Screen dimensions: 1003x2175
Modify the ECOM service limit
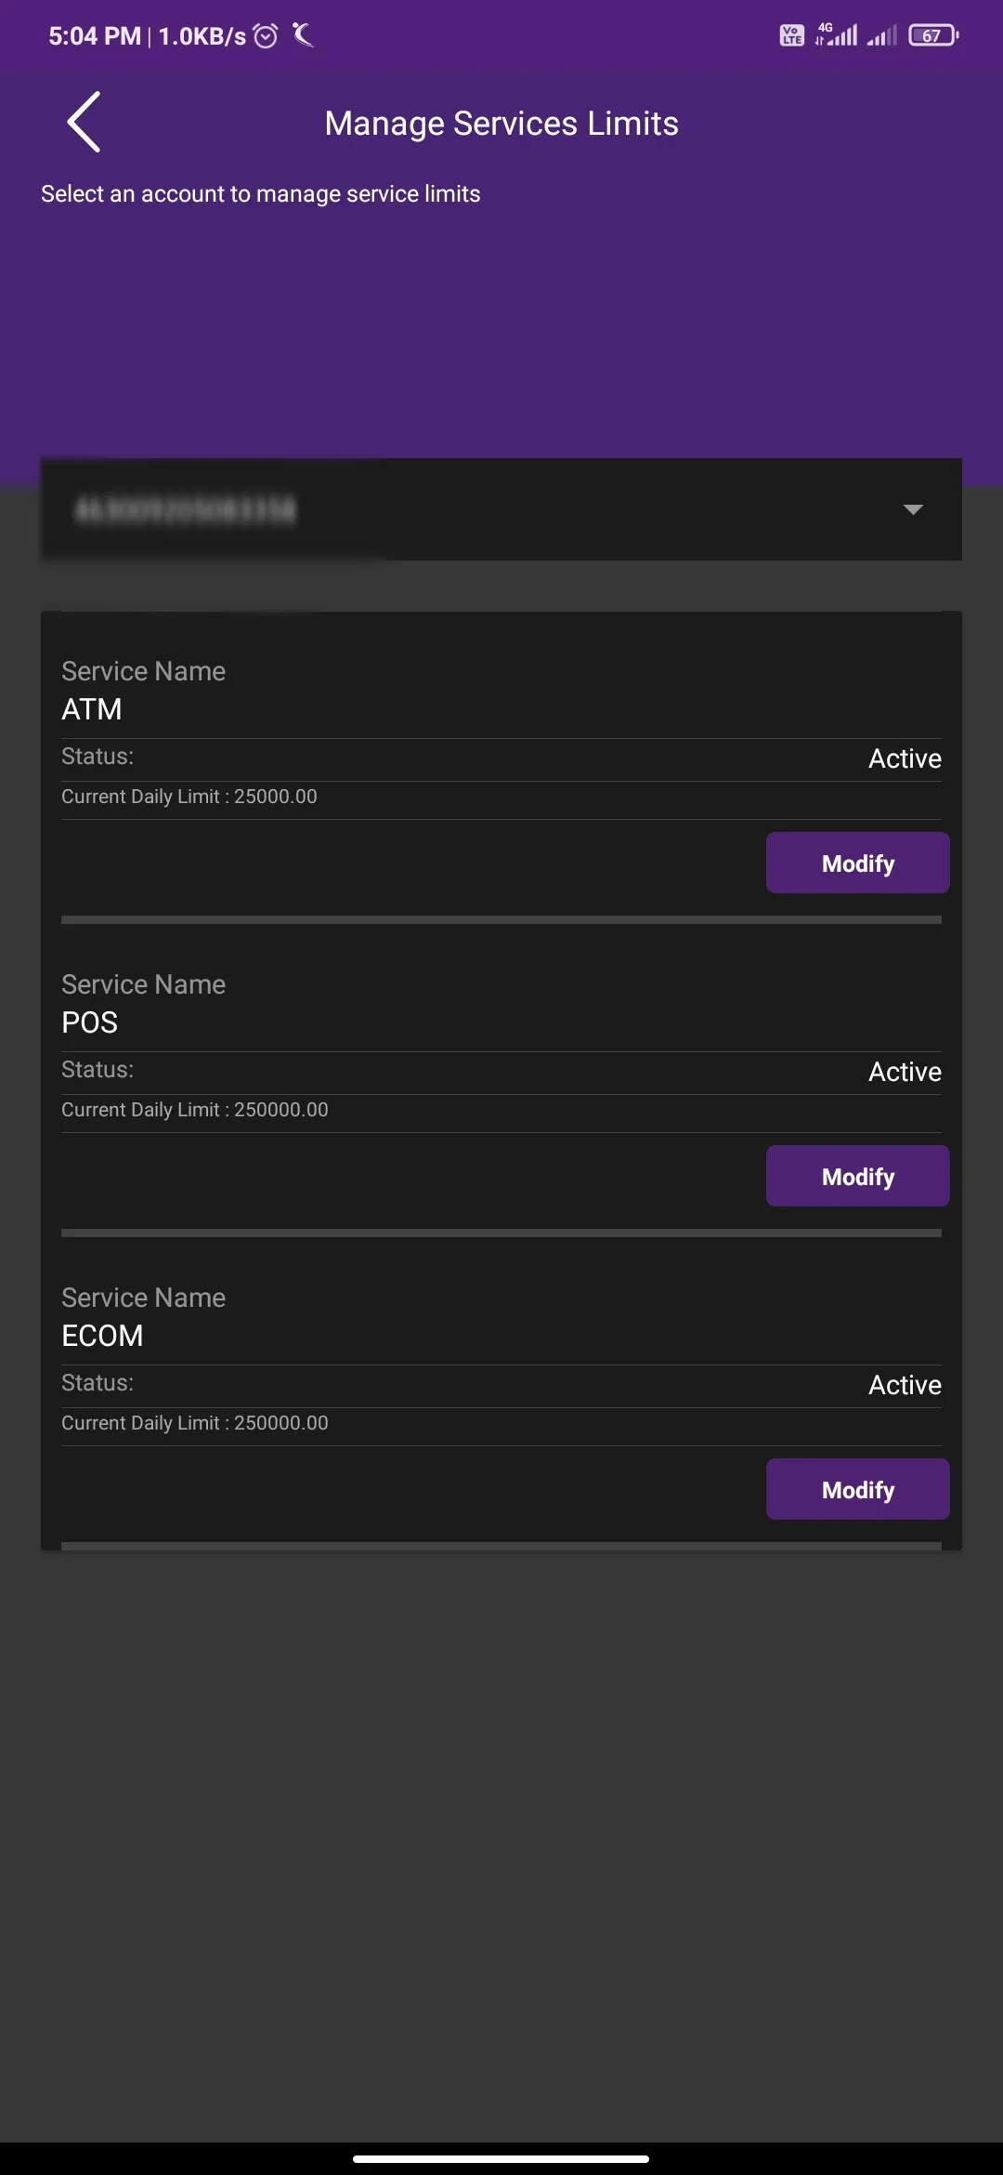click(x=857, y=1489)
